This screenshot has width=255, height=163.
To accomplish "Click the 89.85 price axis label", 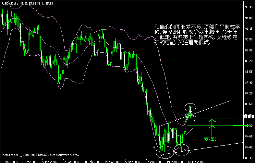I will coord(249,50).
